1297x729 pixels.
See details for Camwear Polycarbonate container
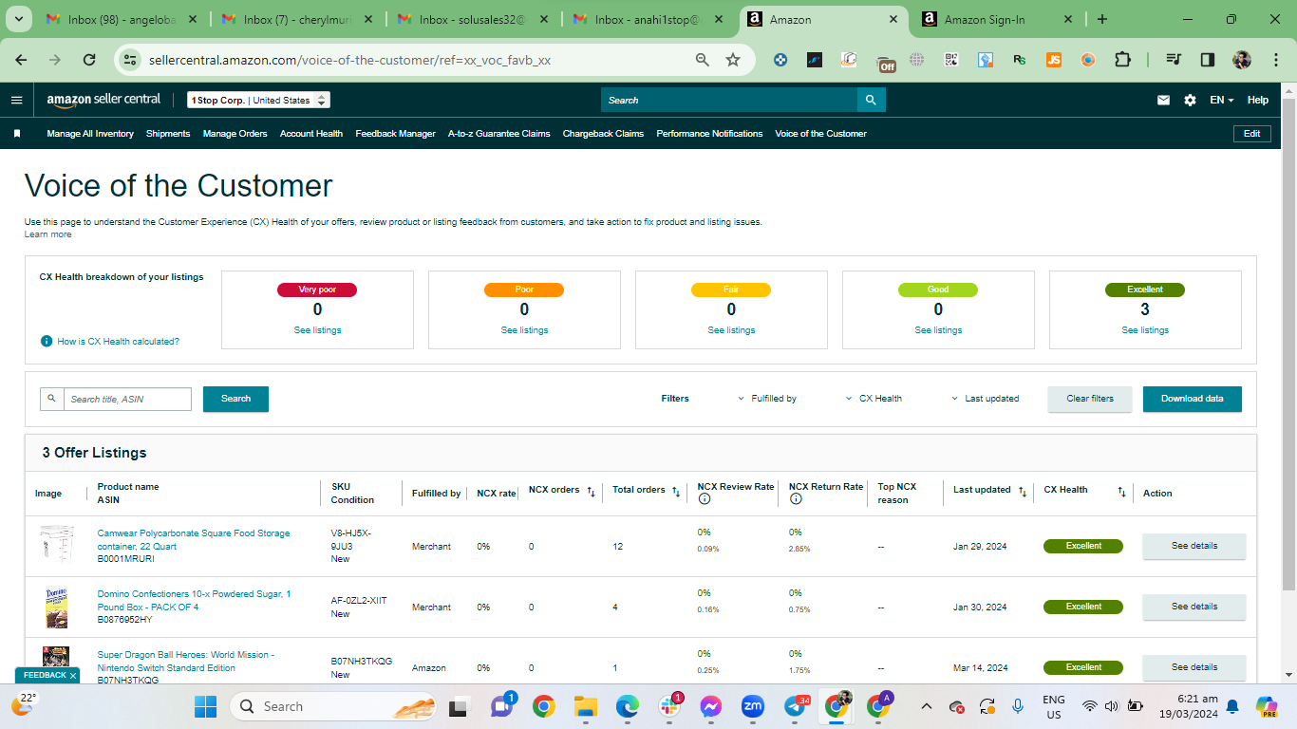click(1194, 546)
